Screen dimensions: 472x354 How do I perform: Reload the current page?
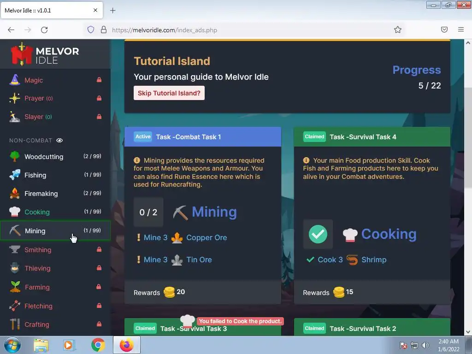pos(44,29)
